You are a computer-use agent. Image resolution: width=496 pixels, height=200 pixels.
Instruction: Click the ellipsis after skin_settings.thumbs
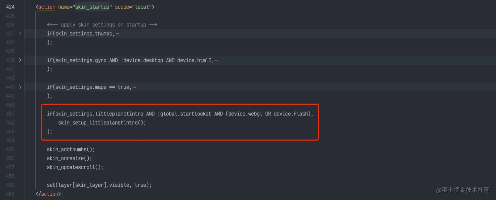117,34
